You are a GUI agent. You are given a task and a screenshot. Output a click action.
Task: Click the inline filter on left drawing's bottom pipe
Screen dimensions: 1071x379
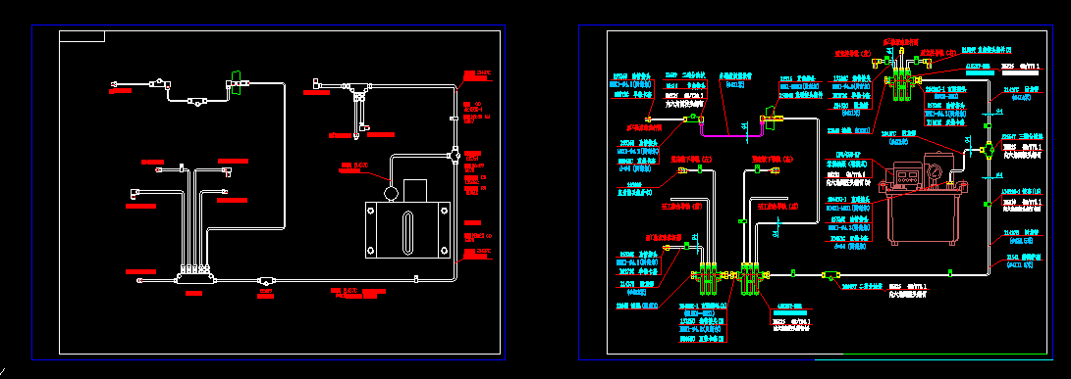coord(266,279)
